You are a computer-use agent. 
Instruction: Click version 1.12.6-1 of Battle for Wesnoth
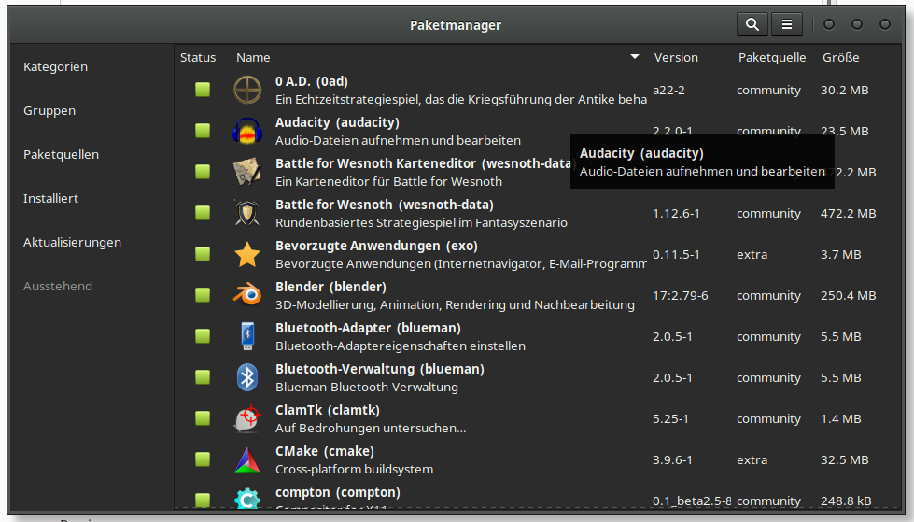(x=676, y=214)
